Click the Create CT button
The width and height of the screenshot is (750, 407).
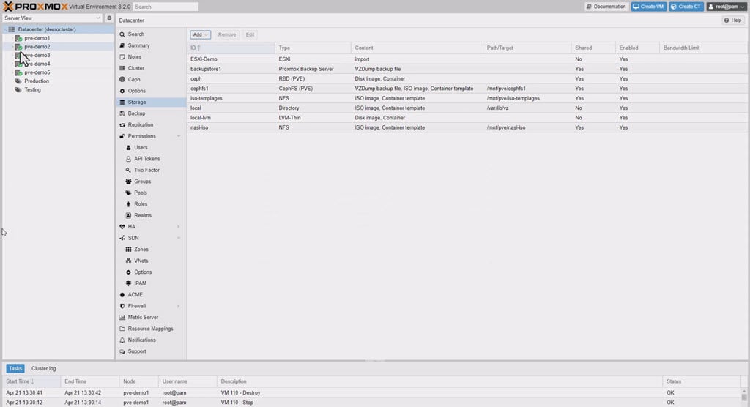[x=686, y=7]
